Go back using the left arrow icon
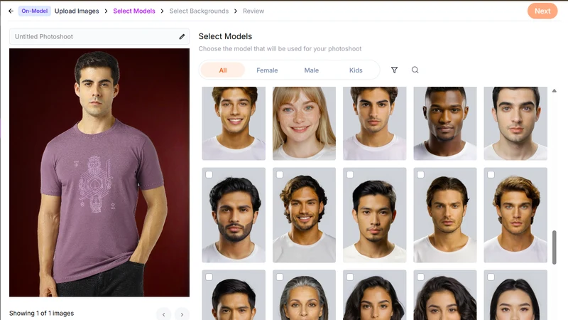 click(11, 11)
